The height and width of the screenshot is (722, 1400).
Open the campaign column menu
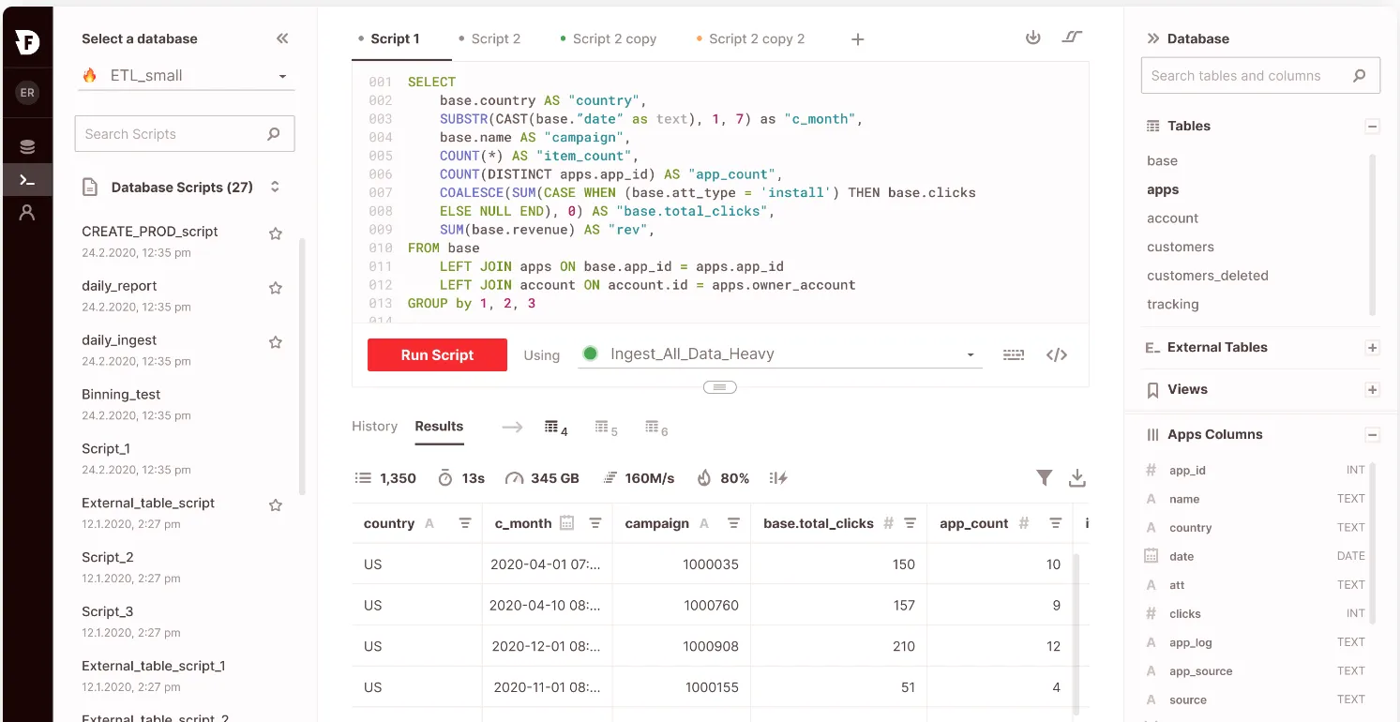click(x=733, y=523)
